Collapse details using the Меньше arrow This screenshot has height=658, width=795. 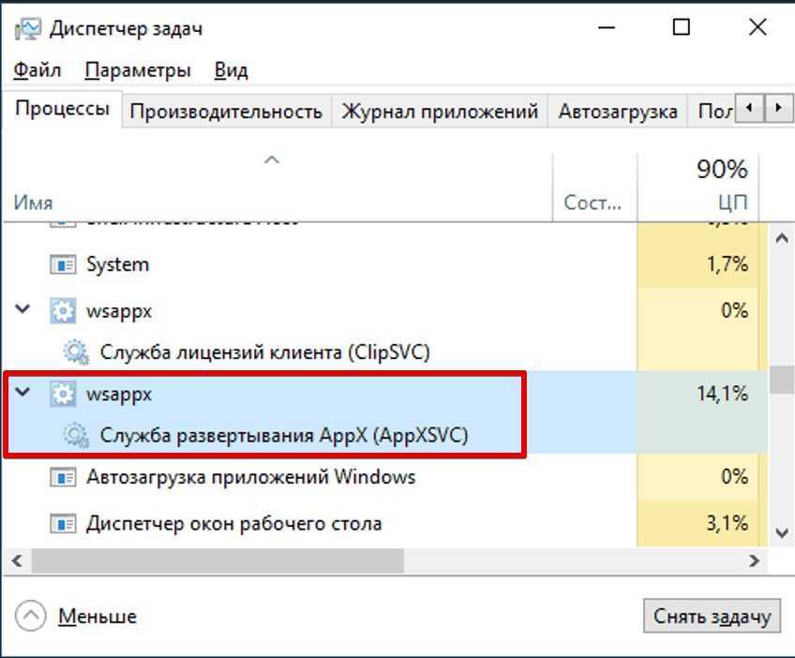(31, 616)
